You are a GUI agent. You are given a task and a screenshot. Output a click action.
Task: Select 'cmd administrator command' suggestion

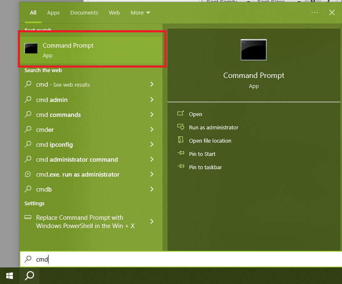[x=91, y=160]
